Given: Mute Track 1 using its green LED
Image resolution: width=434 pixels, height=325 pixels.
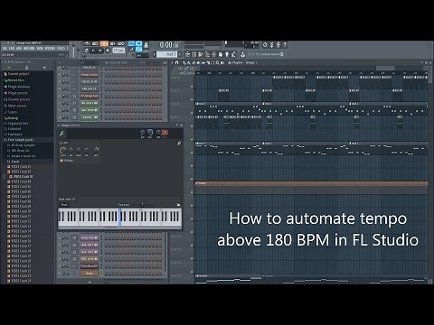Looking at the screenshot, I should pyautogui.click(x=192, y=87).
